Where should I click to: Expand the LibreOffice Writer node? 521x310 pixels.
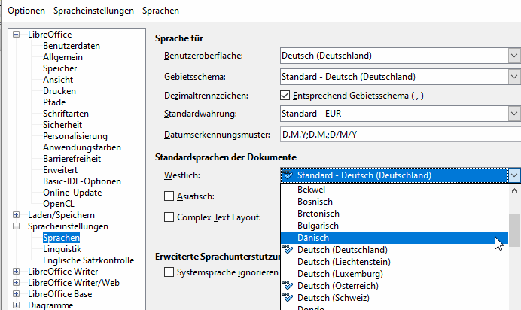(16, 271)
